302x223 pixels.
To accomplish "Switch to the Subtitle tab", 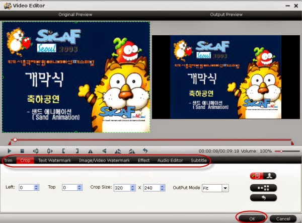I will [x=199, y=161].
